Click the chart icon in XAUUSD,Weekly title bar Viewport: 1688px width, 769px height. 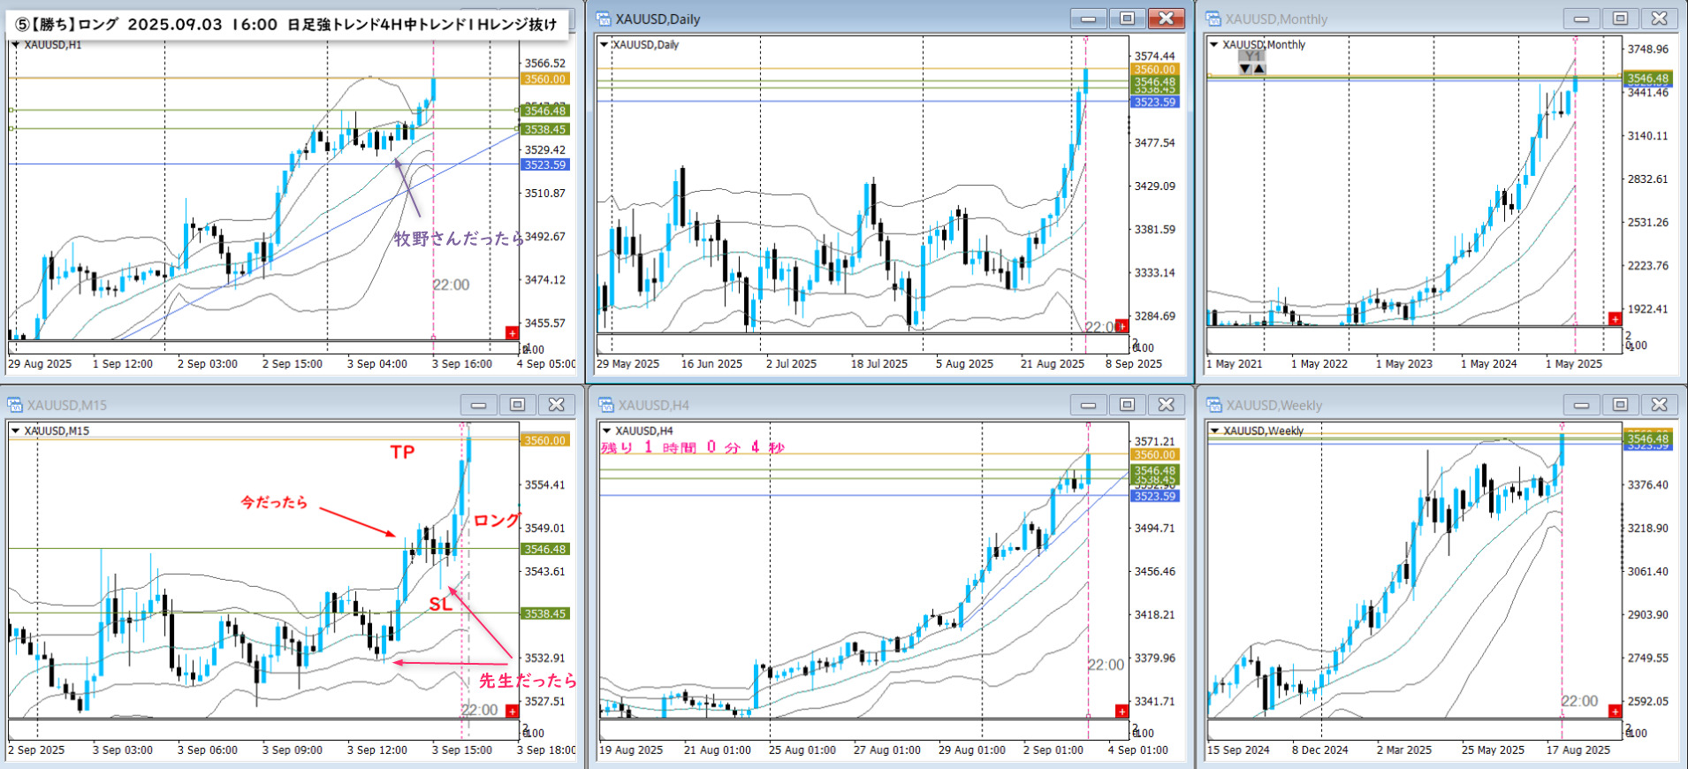pyautogui.click(x=1214, y=405)
